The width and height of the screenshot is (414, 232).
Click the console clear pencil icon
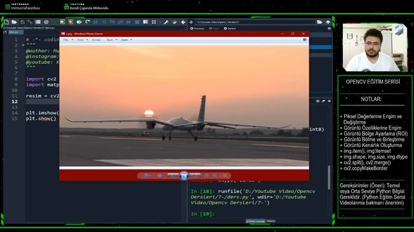(x=323, y=101)
